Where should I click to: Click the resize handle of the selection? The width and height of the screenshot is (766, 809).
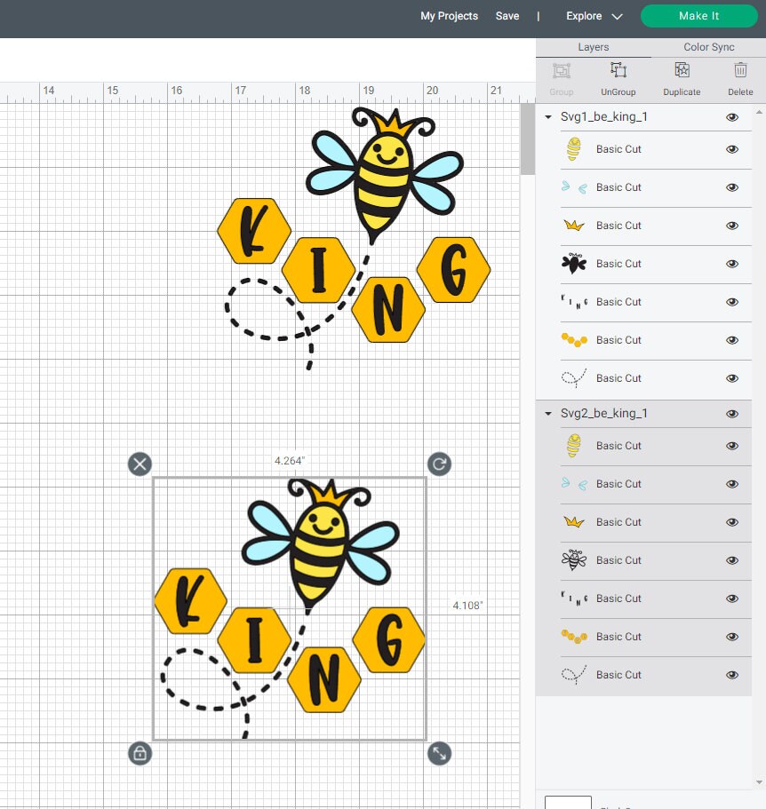click(439, 753)
